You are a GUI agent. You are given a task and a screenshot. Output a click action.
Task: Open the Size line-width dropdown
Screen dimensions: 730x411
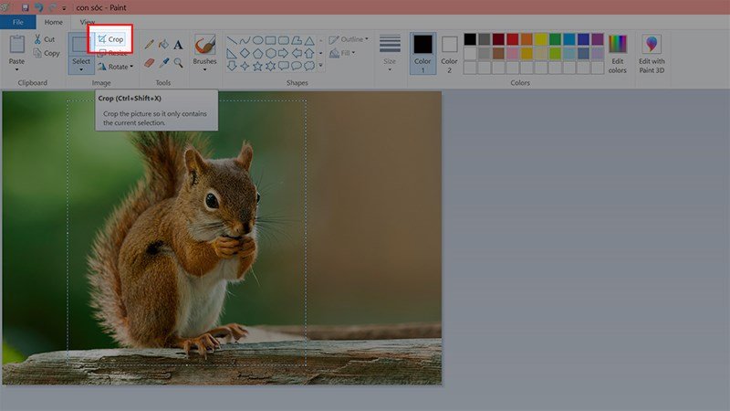(390, 53)
